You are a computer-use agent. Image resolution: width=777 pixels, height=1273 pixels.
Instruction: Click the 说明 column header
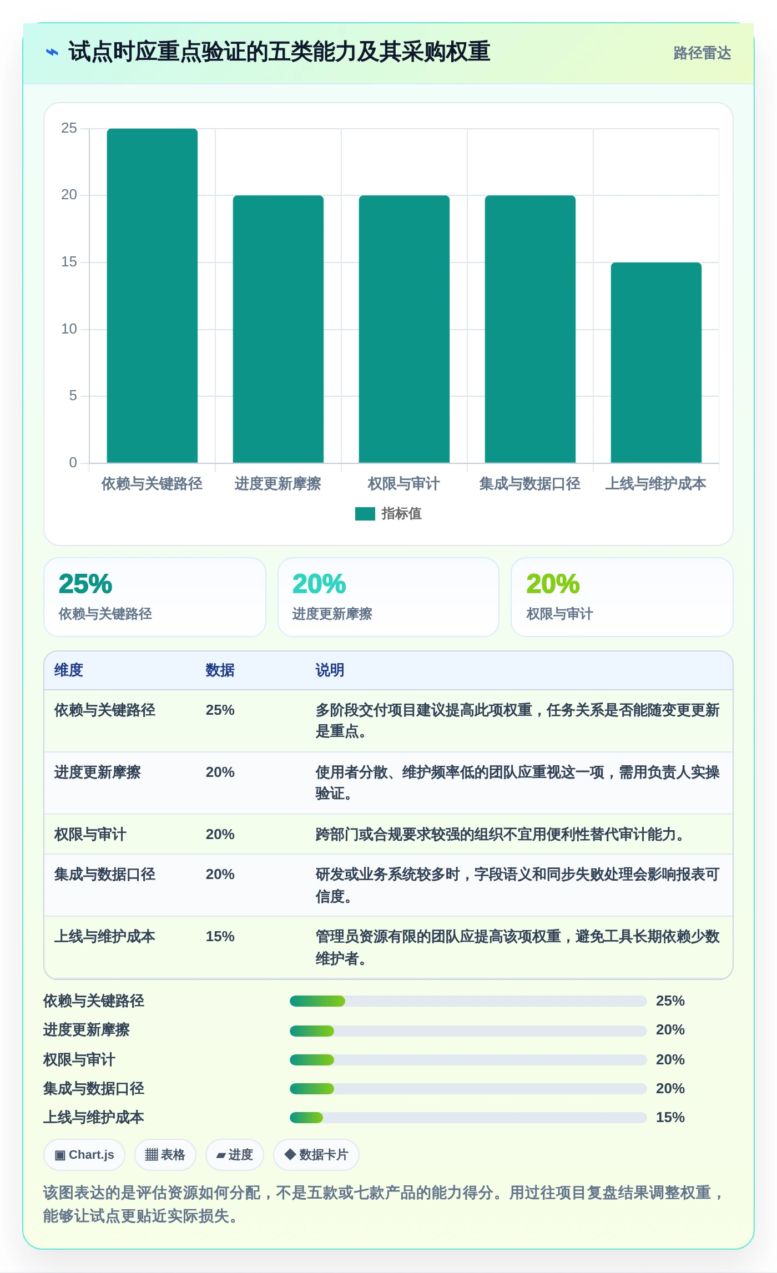click(x=330, y=670)
